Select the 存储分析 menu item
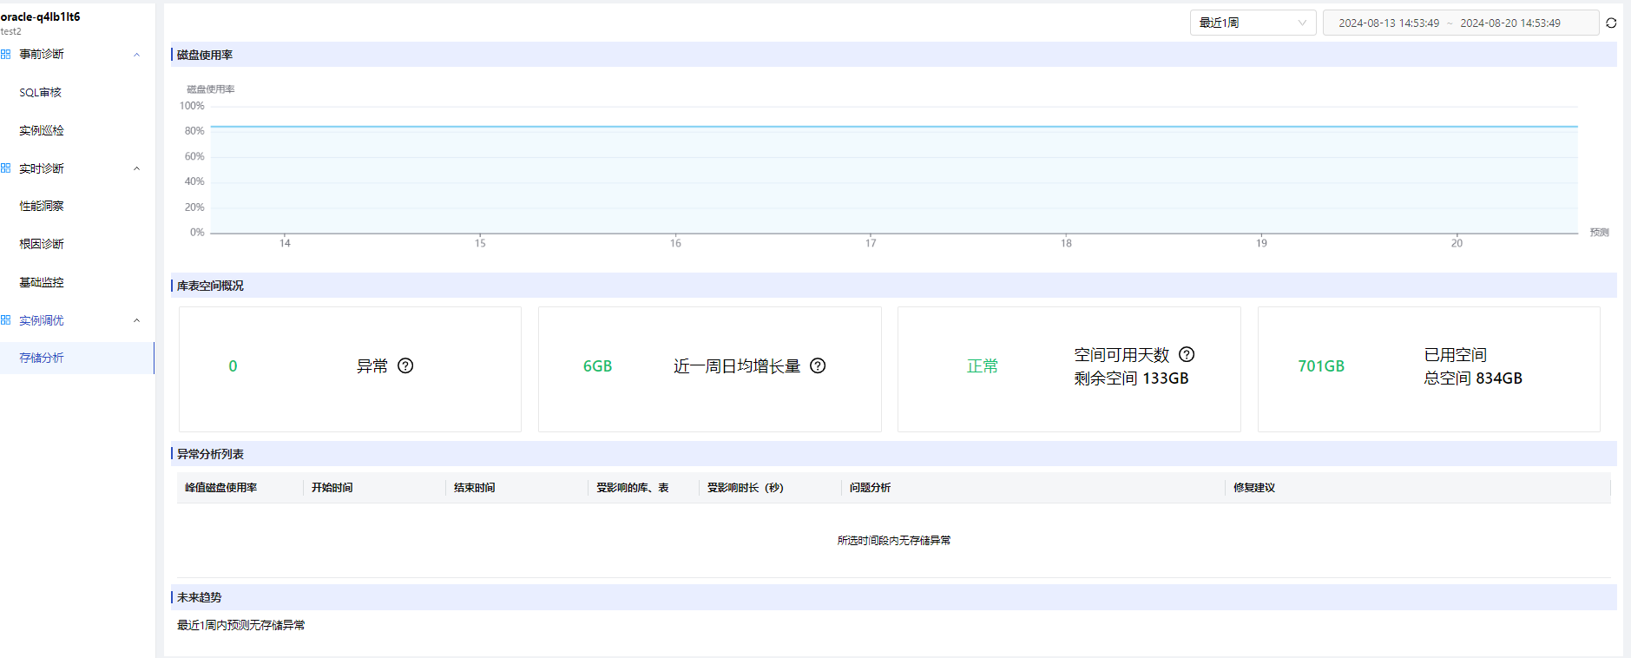Viewport: 1631px width, 658px height. [77, 358]
